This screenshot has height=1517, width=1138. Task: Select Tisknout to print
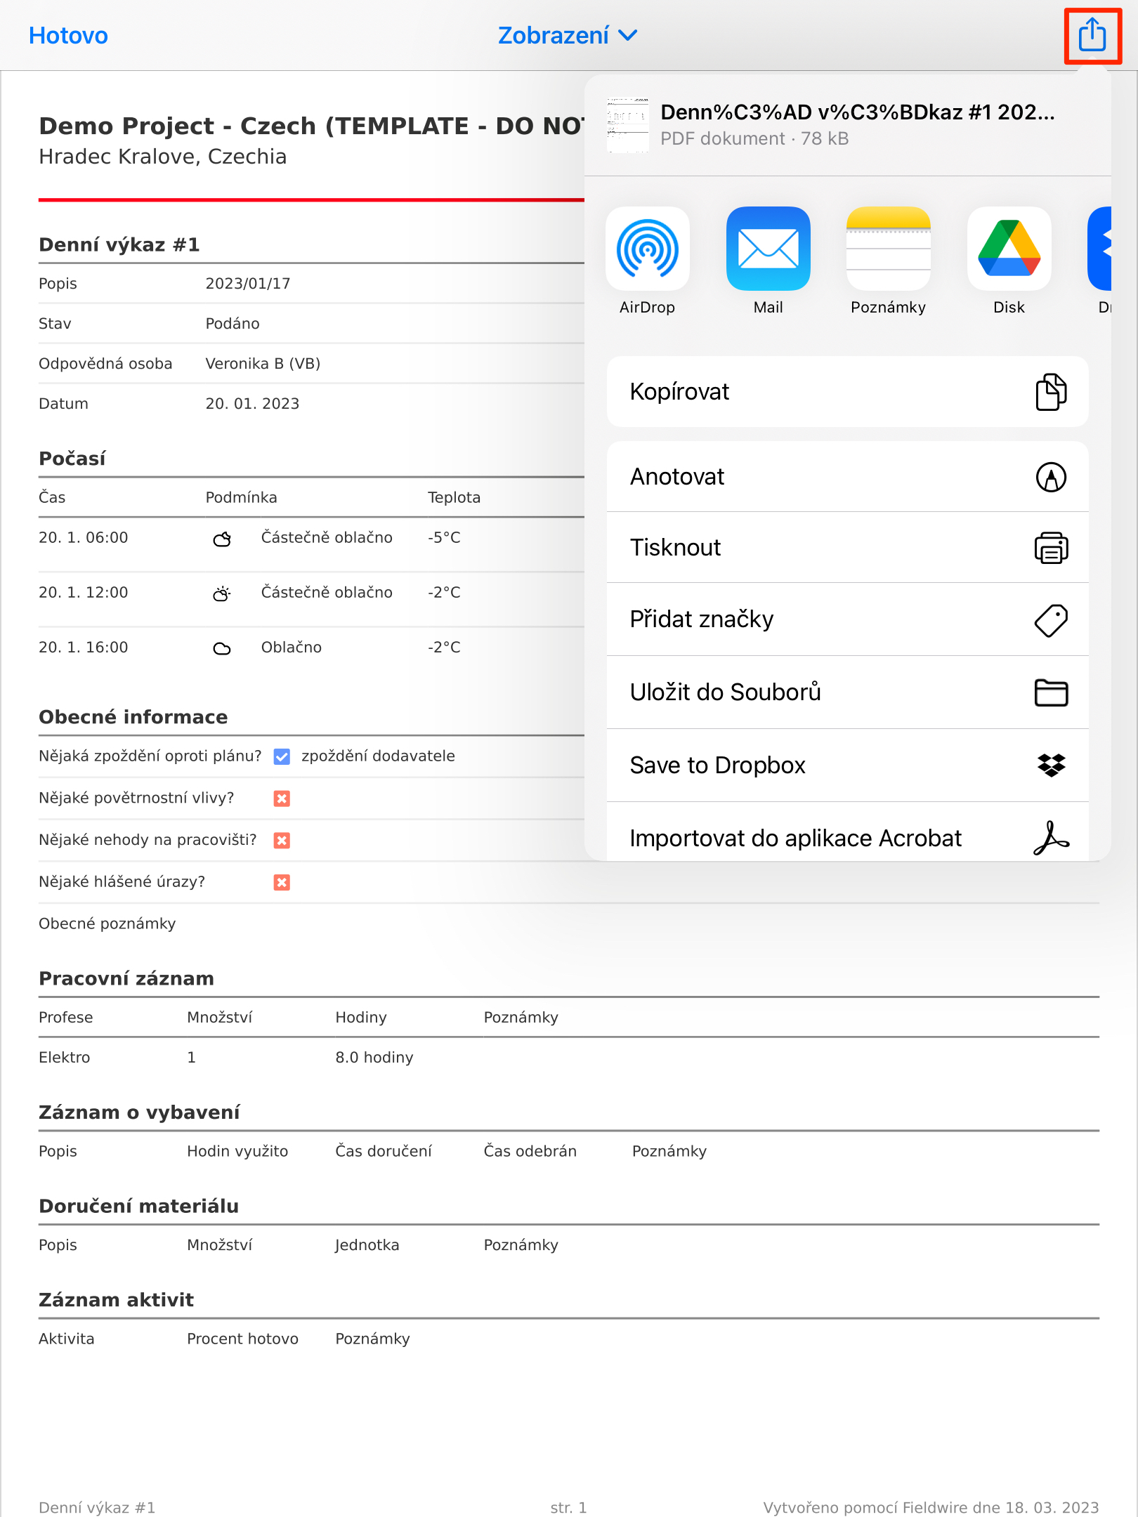click(847, 547)
